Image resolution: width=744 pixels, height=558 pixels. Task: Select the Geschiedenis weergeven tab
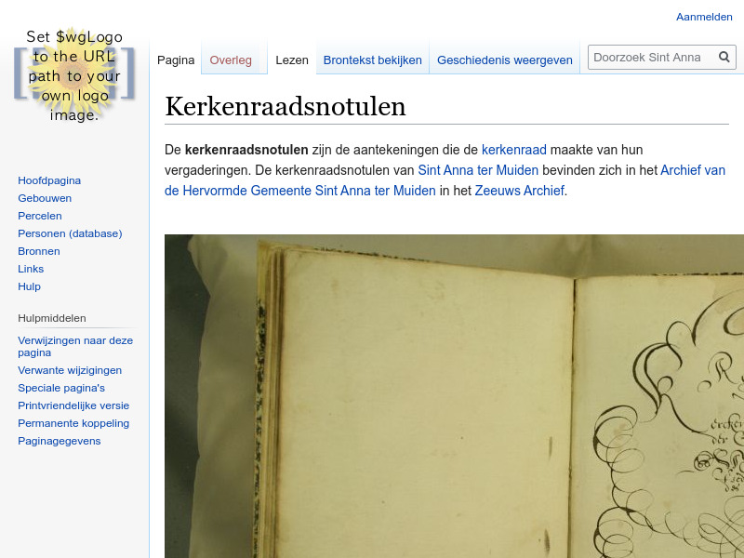(x=504, y=60)
